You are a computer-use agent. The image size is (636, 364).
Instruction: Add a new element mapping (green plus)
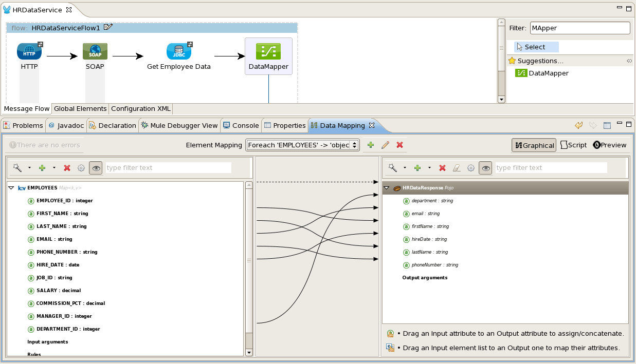click(371, 145)
